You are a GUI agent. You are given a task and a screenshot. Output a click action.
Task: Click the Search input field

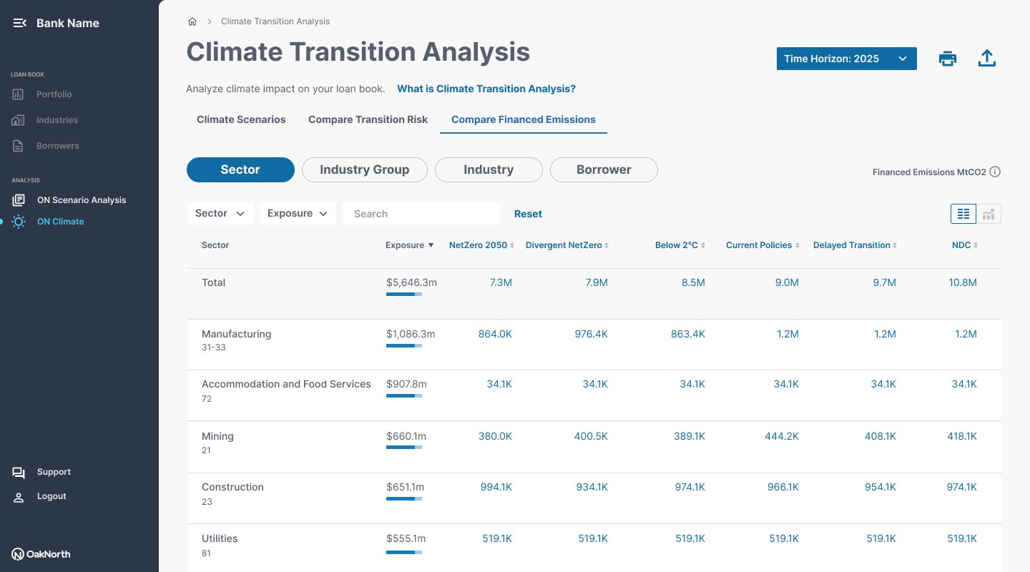coord(421,214)
